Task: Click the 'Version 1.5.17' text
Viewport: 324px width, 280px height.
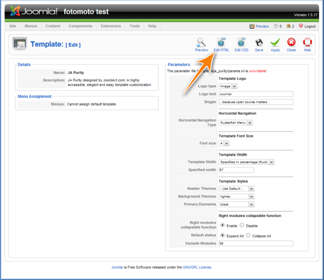Action: coord(306,15)
